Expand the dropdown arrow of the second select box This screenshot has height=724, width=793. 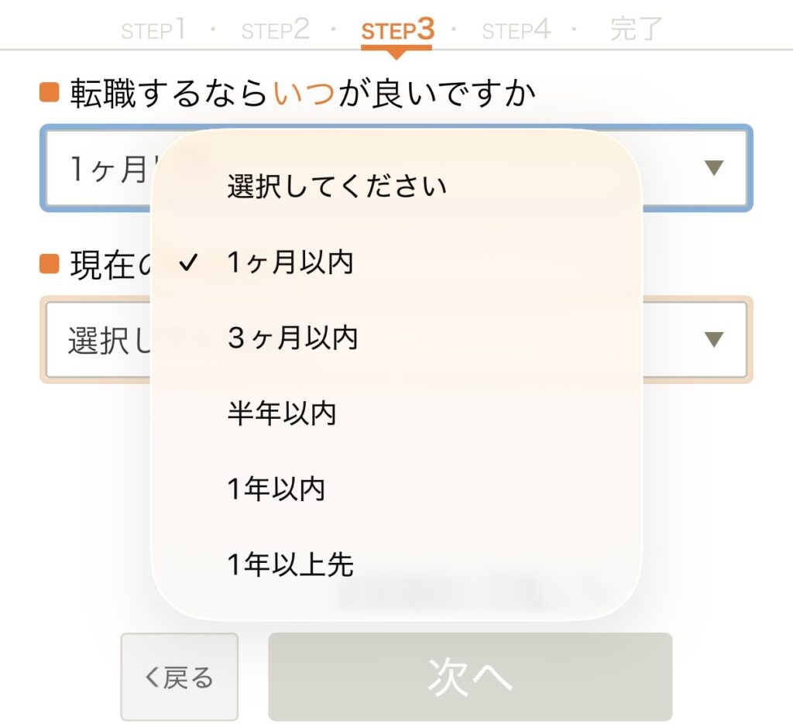714,339
